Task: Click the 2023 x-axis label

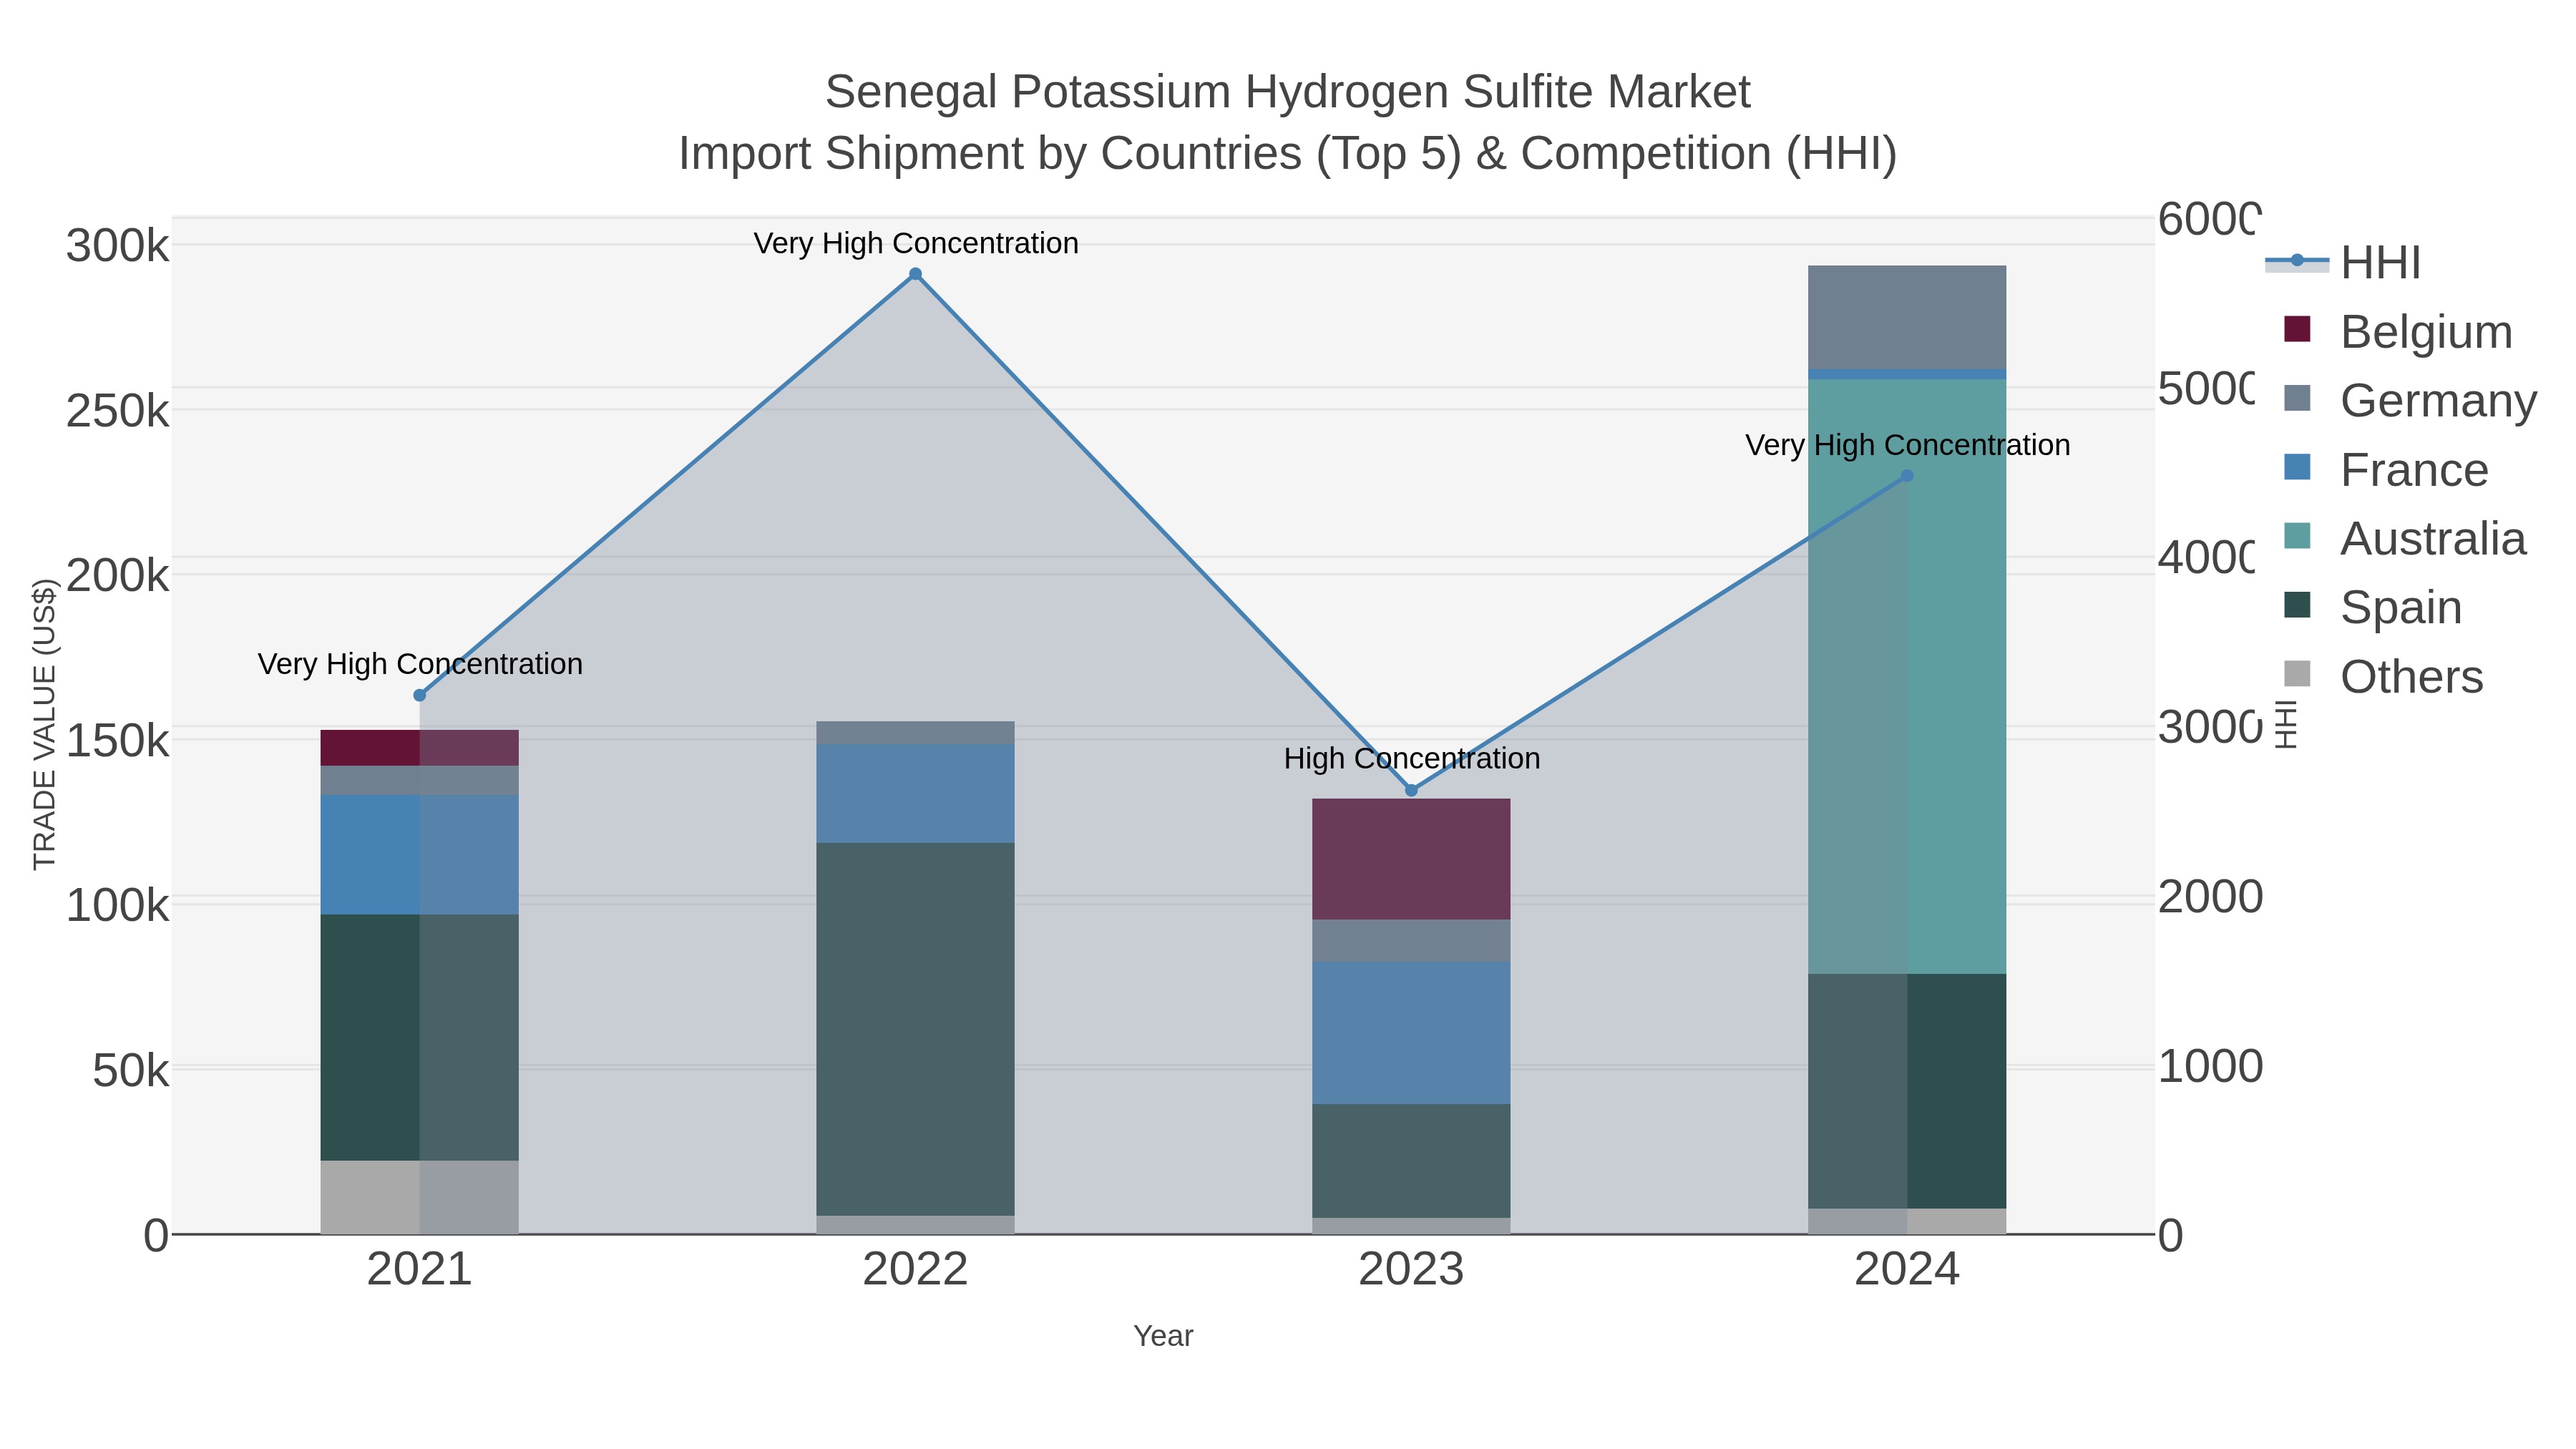Action: [1411, 1270]
